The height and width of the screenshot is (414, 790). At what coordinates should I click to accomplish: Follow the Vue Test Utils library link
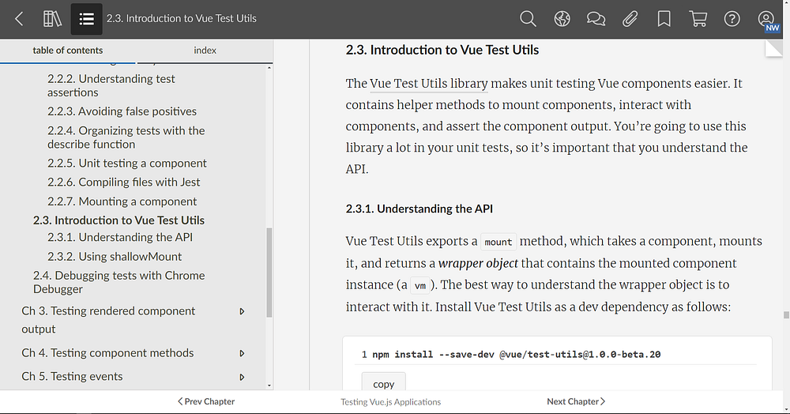pyautogui.click(x=429, y=84)
